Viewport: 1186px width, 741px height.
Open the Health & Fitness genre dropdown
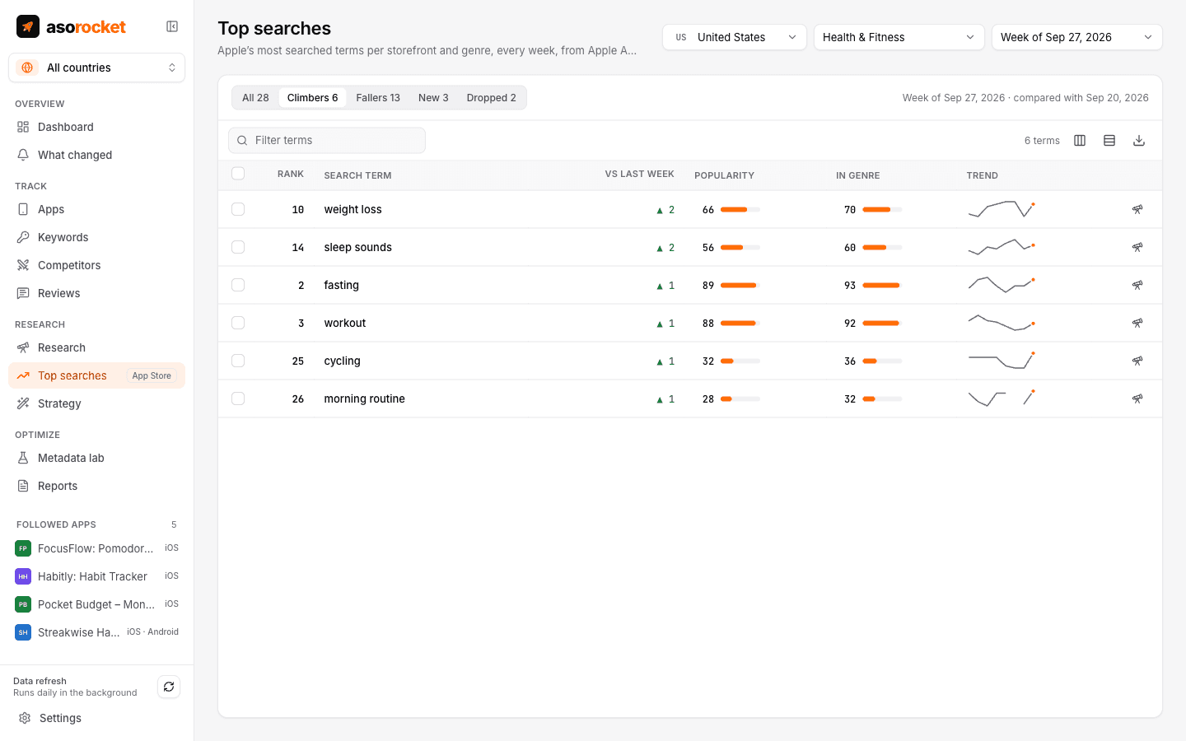click(x=899, y=37)
